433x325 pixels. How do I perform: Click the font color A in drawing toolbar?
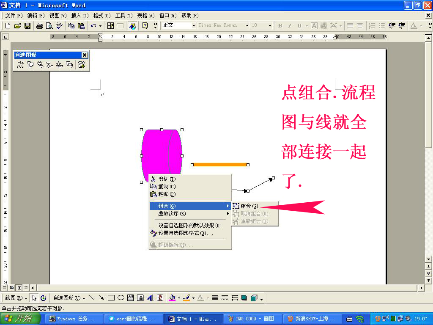click(x=201, y=298)
